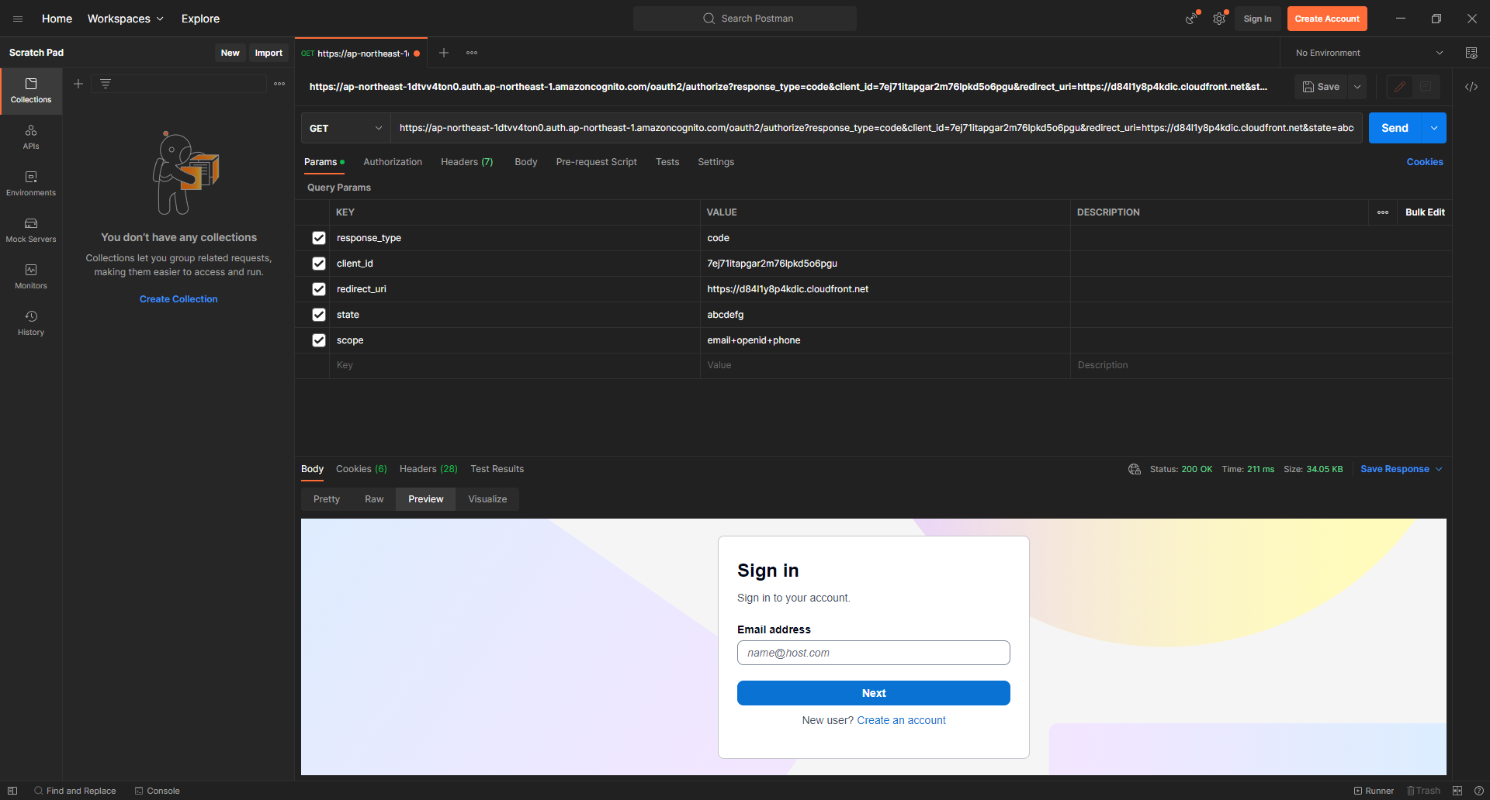Click the network globe icon near Status
Viewport: 1490px width, 800px height.
[x=1135, y=469]
